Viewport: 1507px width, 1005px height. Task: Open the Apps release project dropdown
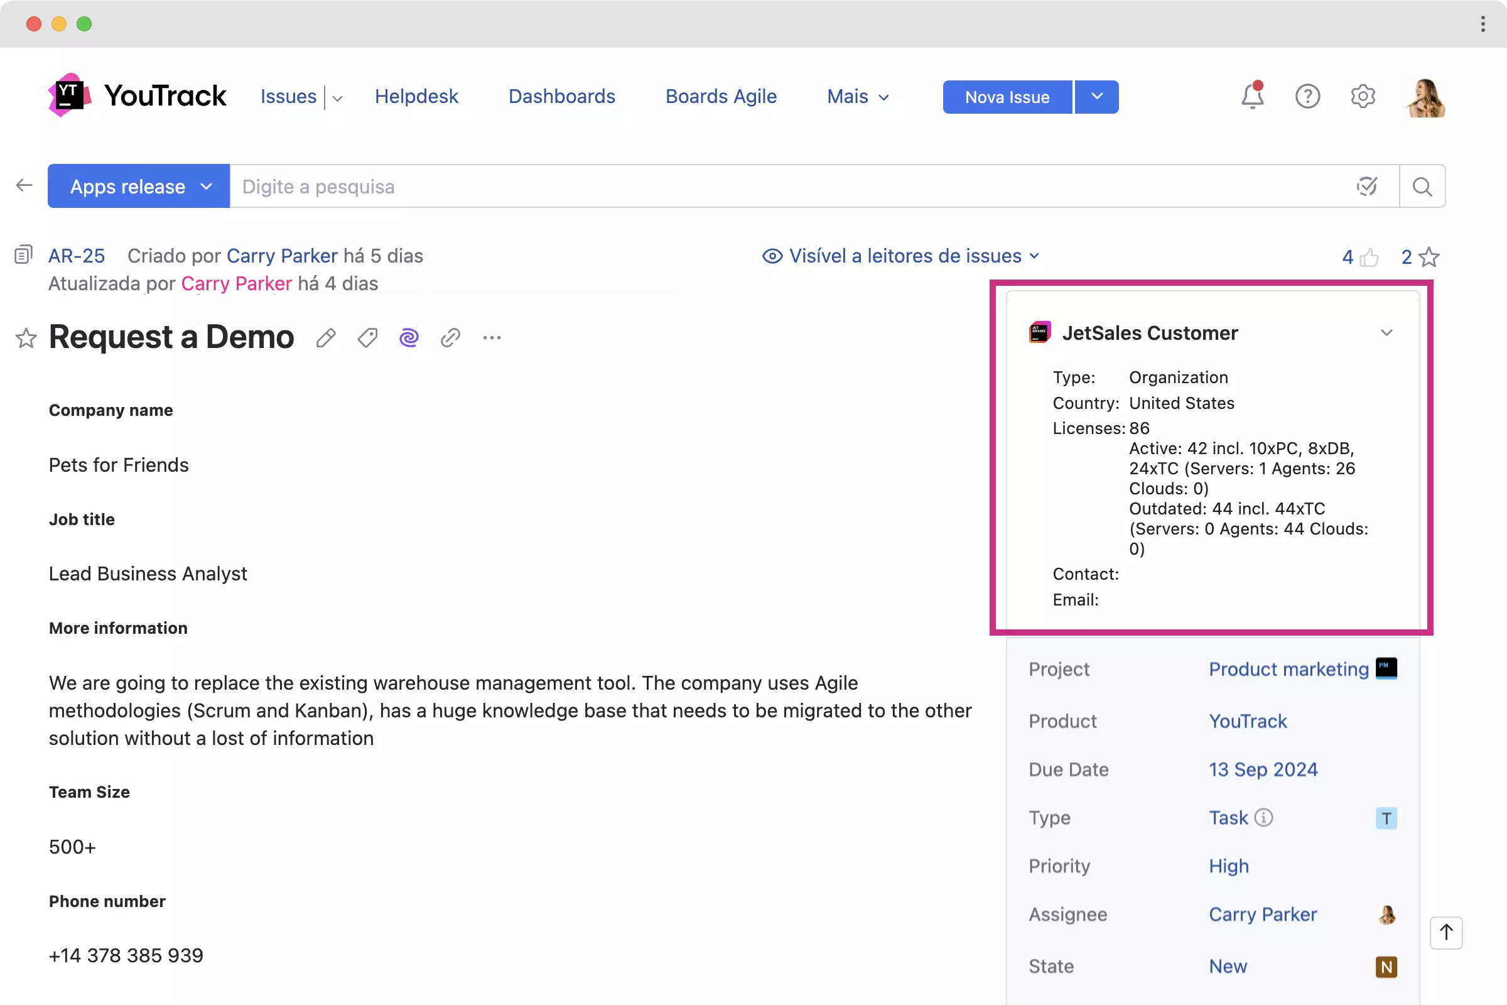point(139,187)
